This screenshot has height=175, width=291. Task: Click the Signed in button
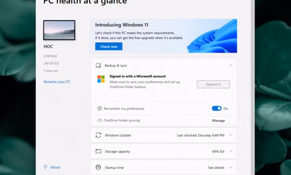213,84
